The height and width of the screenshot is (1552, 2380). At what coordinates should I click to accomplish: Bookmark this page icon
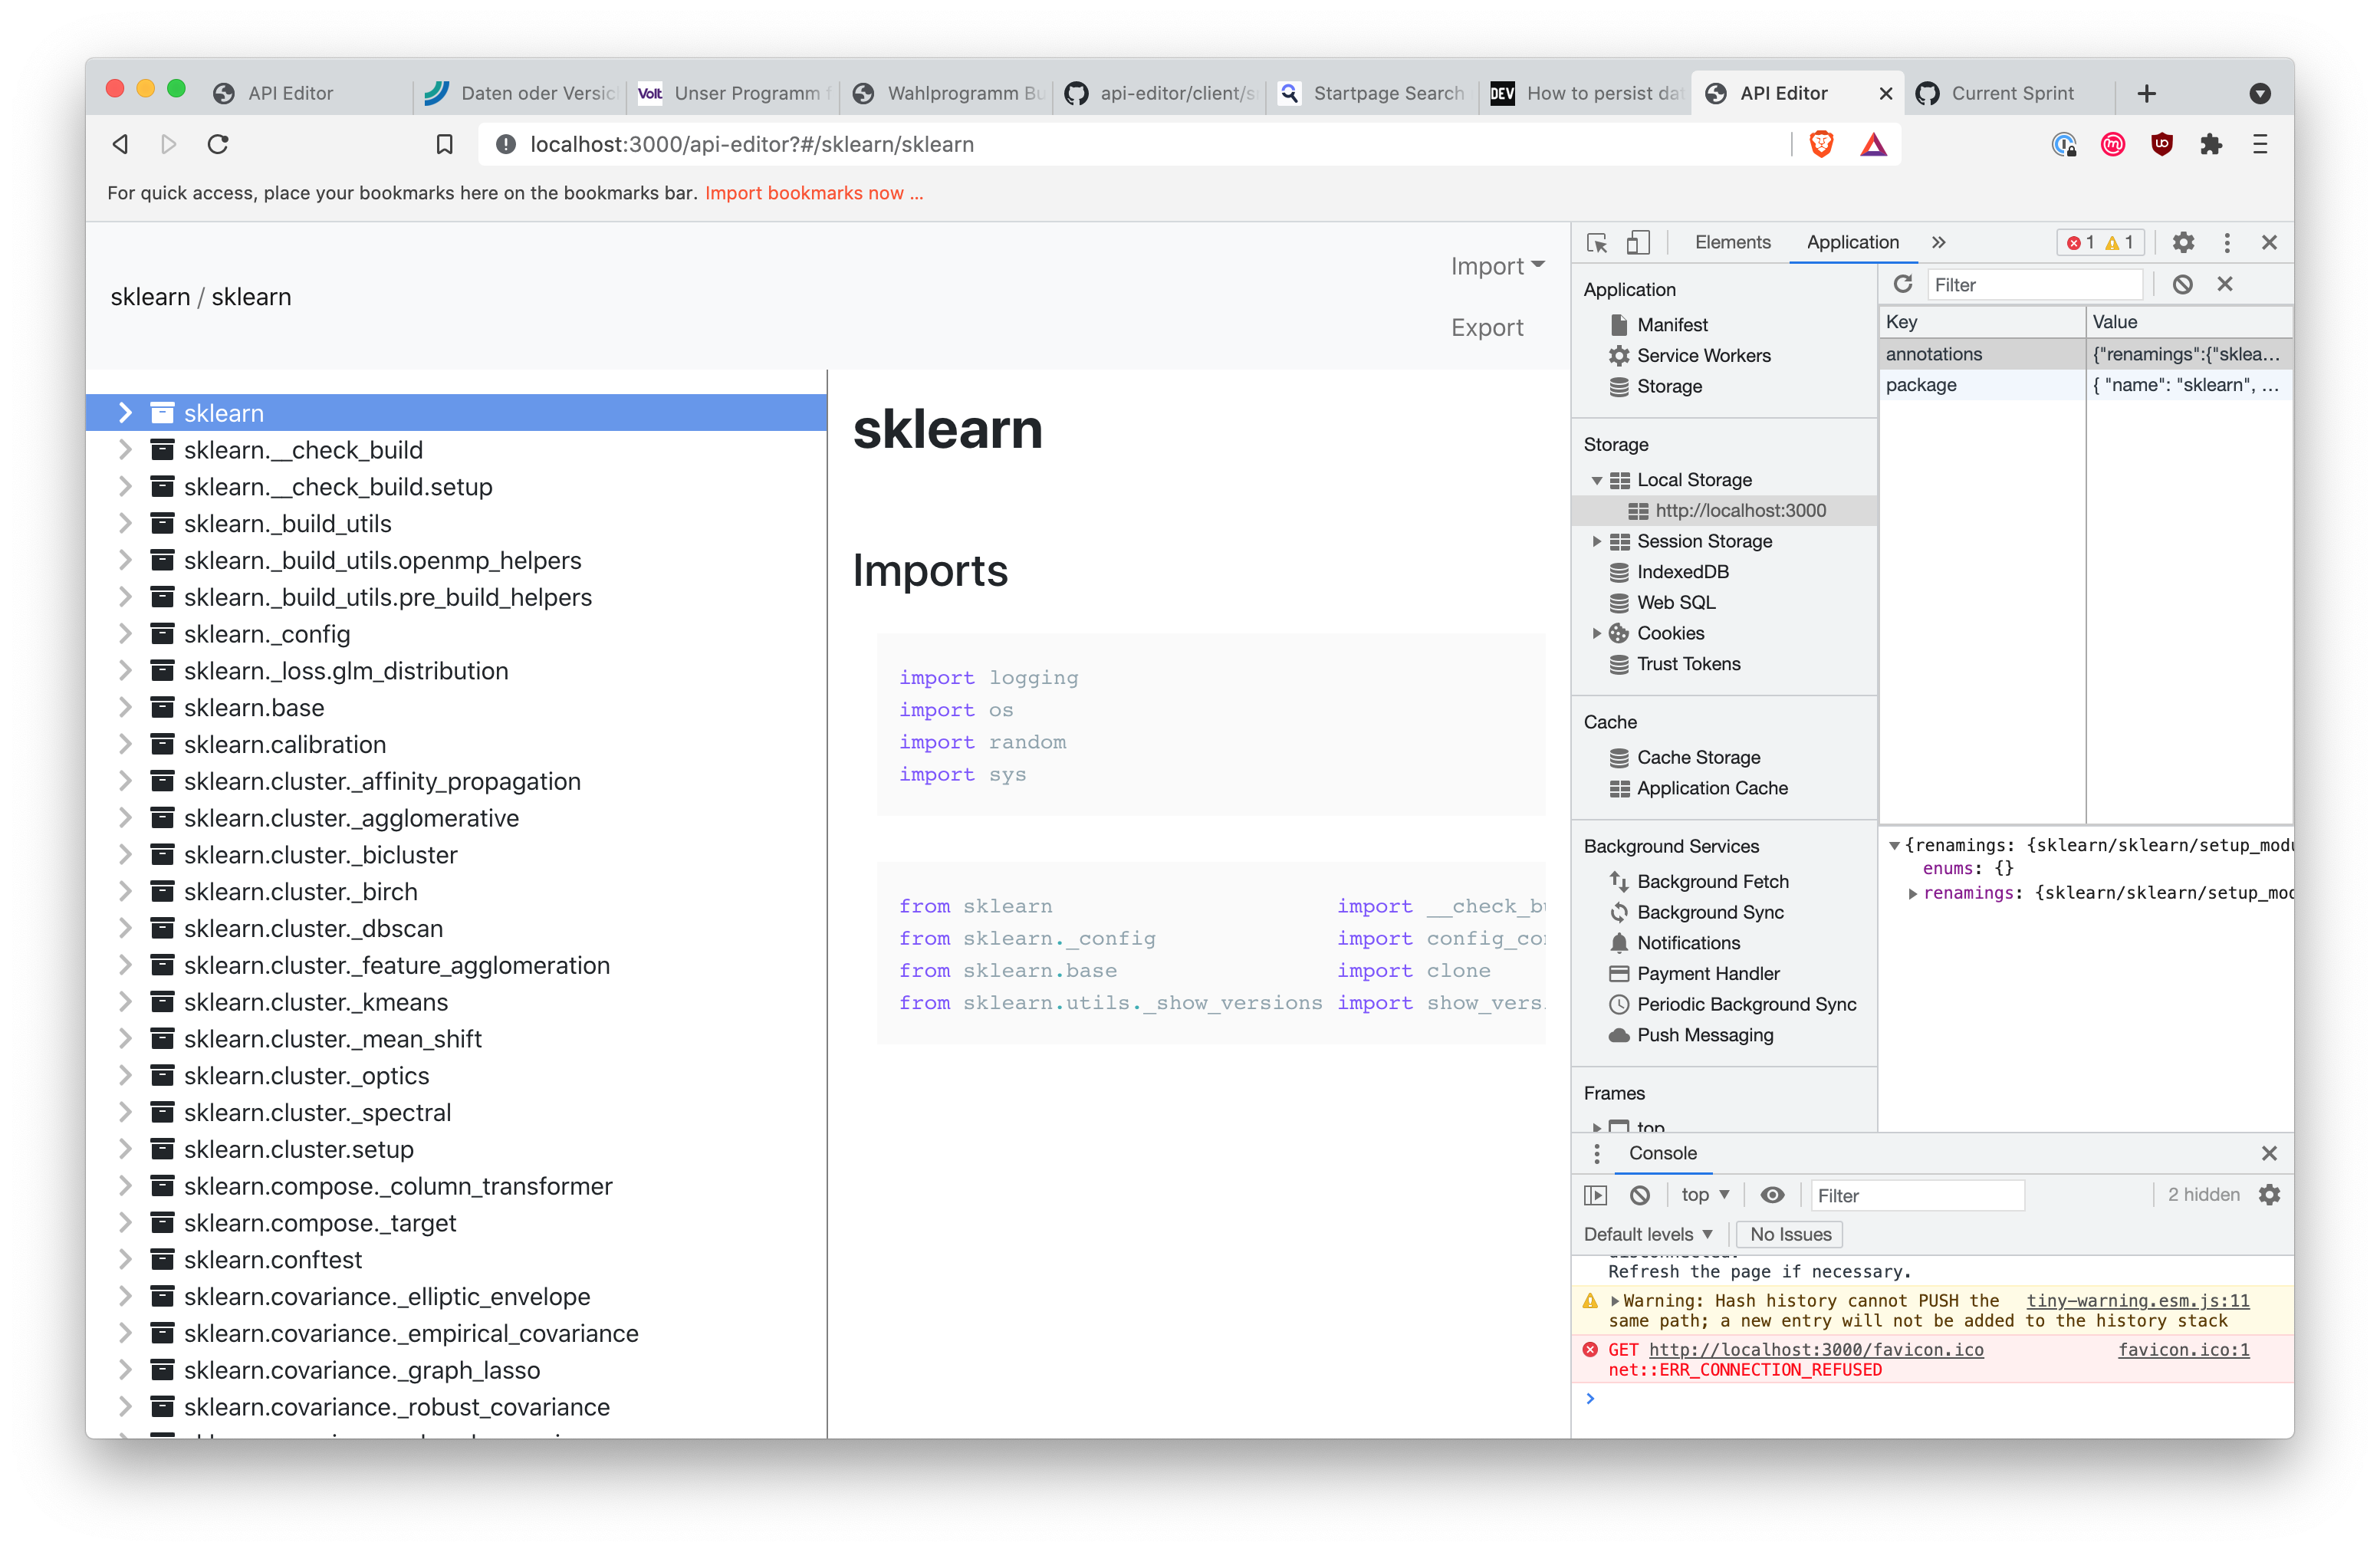tap(445, 145)
